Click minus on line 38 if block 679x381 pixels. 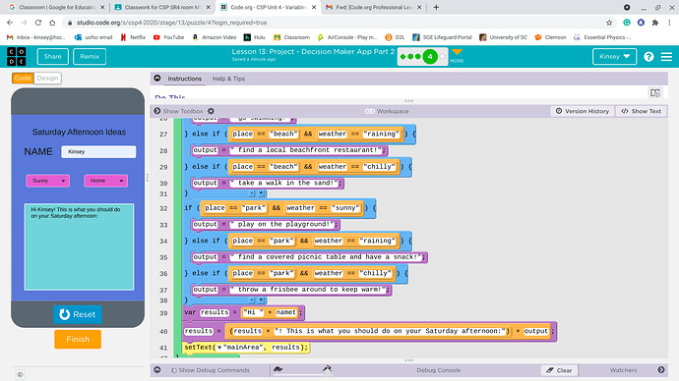pos(252,300)
